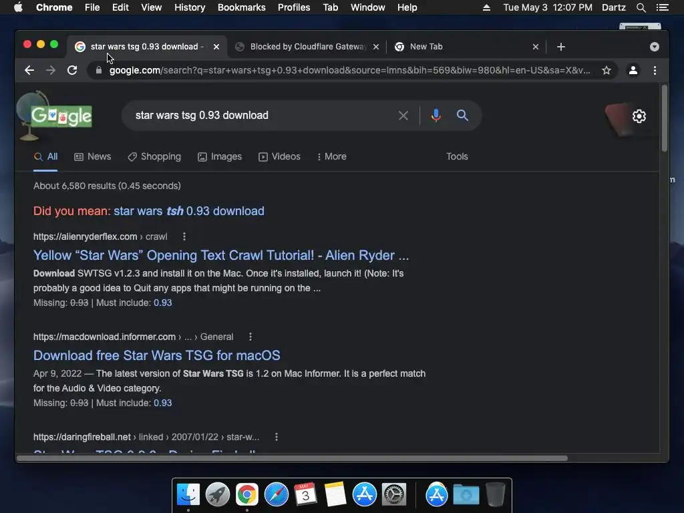Switch to the New Tab tab
This screenshot has height=513, width=684.
(x=467, y=47)
